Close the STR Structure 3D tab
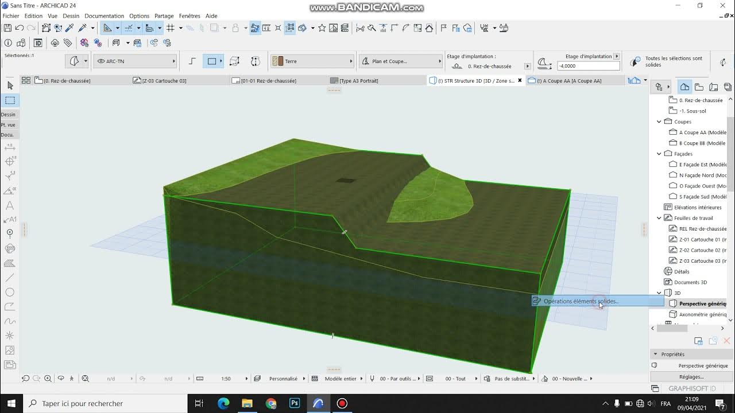The image size is (735, 413). point(520,81)
